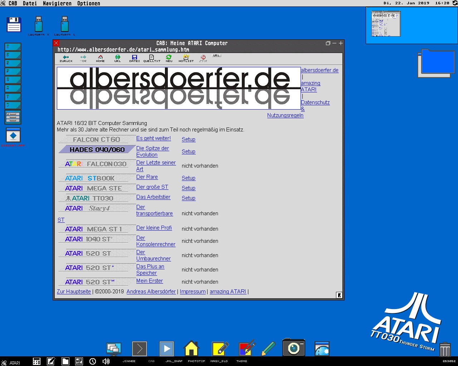Show page source with QUELLTXT icon

152,58
